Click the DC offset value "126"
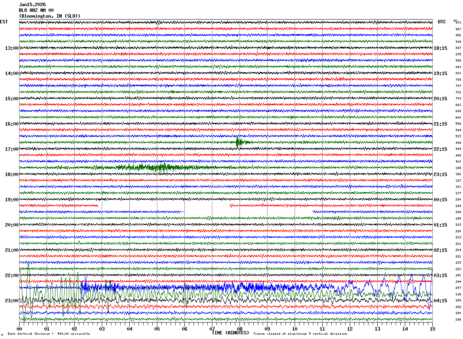 458,294
